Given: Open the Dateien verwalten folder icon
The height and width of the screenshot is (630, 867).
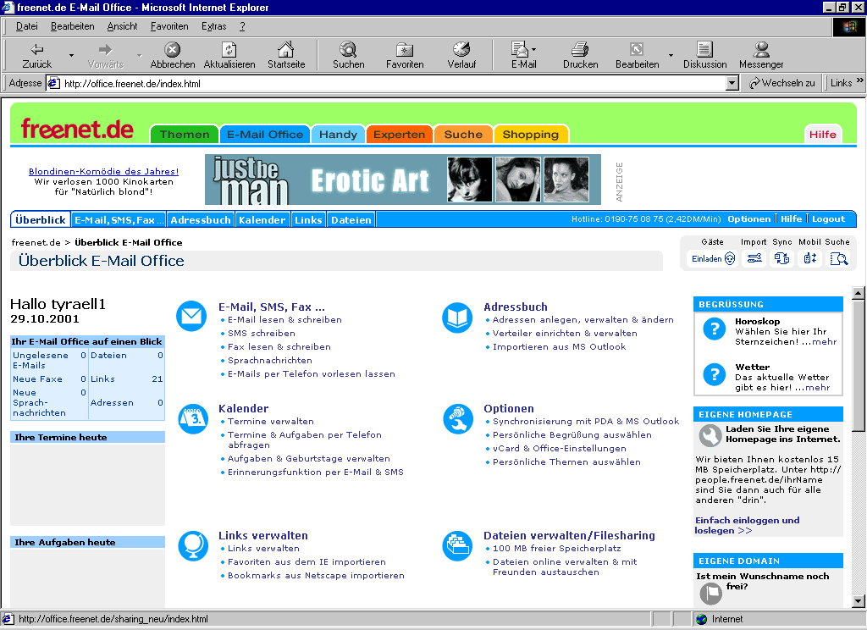Looking at the screenshot, I should pyautogui.click(x=458, y=546).
